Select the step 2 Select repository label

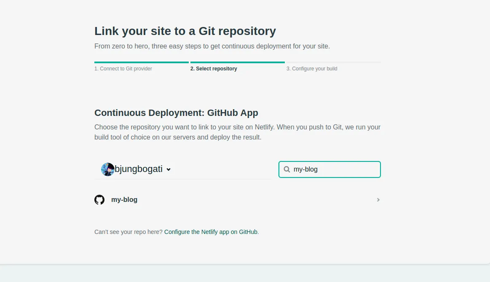point(214,69)
